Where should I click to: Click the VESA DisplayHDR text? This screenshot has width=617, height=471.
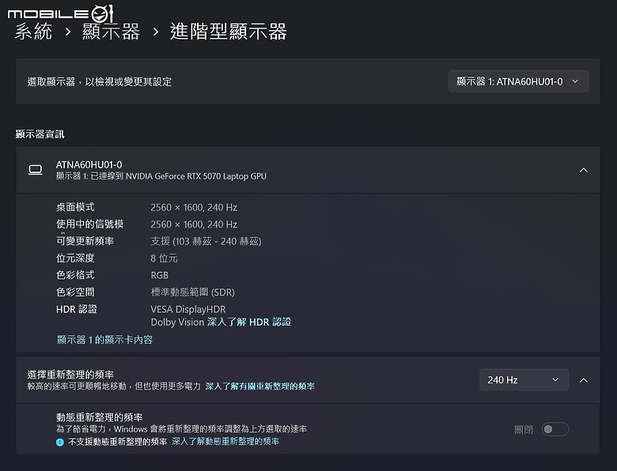[x=188, y=310]
